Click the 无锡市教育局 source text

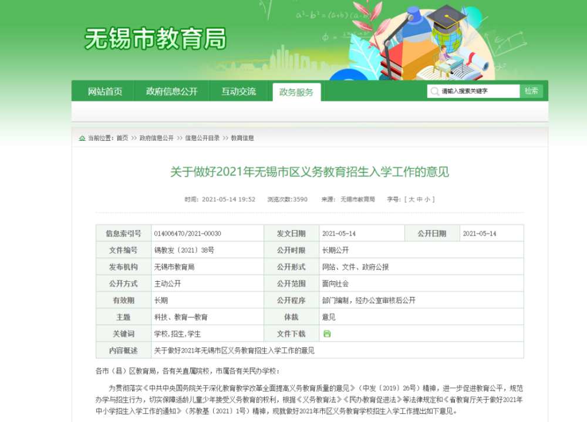point(357,200)
